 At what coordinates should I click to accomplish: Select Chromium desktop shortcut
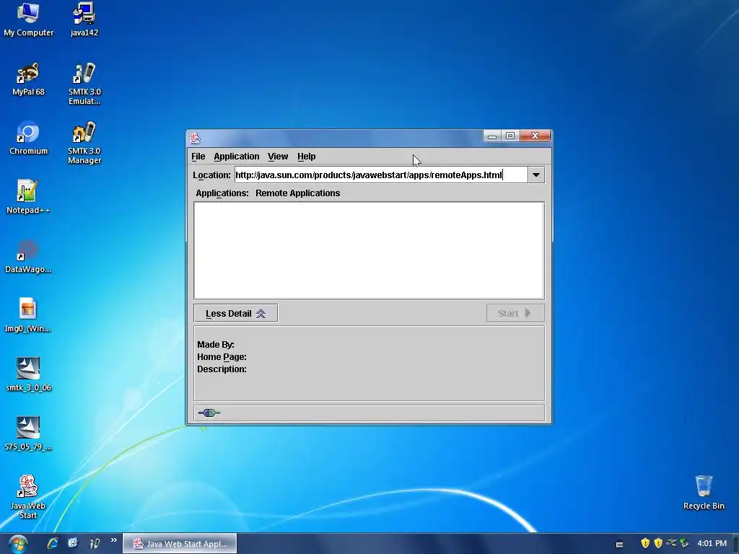click(x=28, y=138)
